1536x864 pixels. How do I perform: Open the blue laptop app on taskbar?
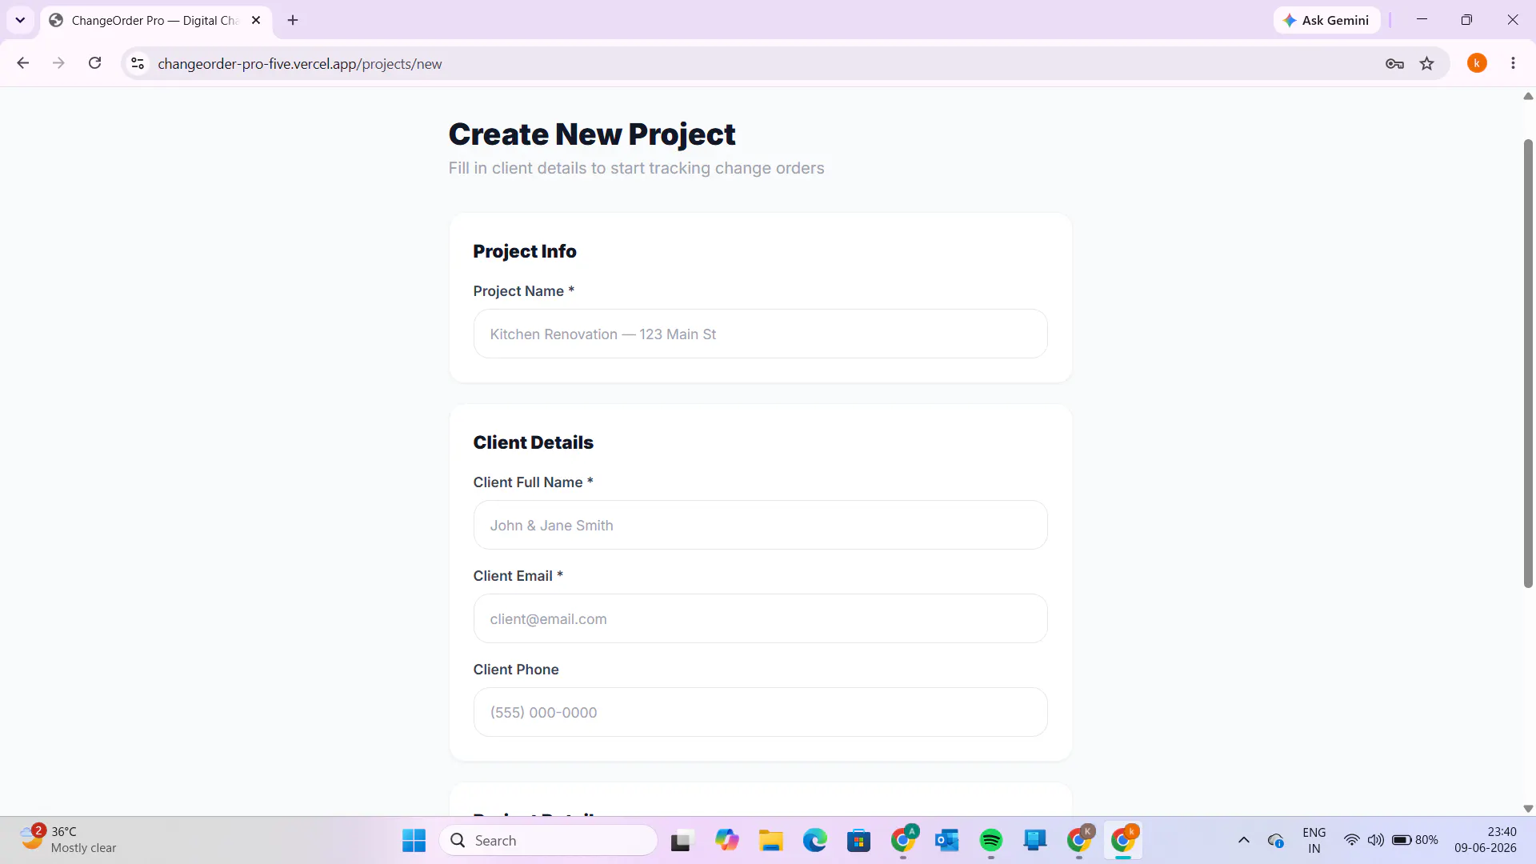pyautogui.click(x=1035, y=840)
